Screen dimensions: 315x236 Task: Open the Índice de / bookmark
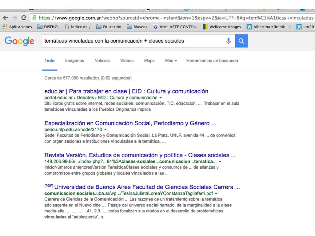[78, 27]
